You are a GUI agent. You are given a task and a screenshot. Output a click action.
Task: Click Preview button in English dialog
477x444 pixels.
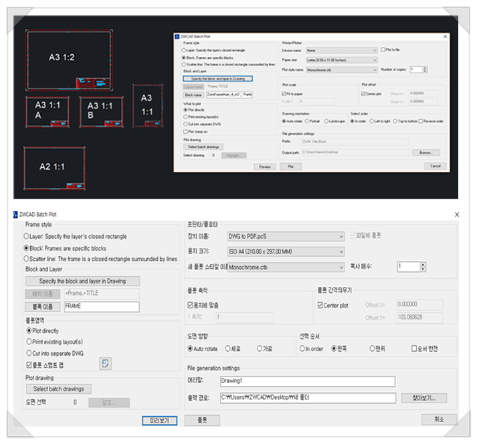(x=265, y=166)
